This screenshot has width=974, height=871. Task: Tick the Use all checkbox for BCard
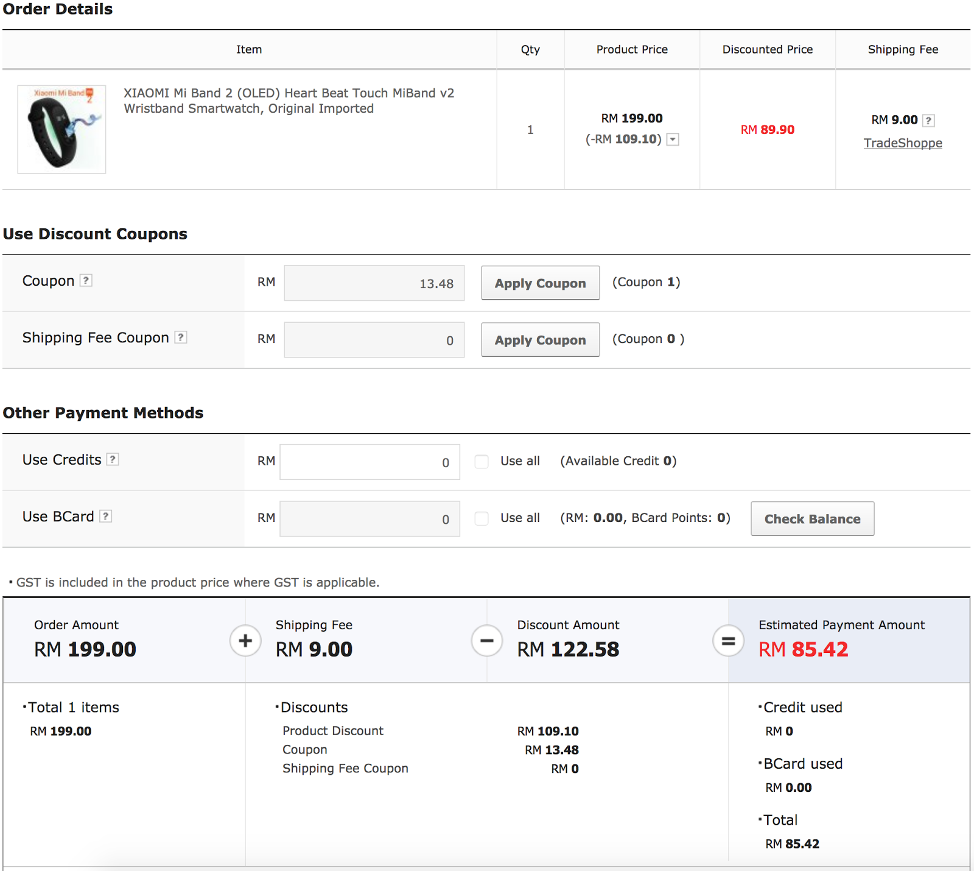click(x=482, y=518)
